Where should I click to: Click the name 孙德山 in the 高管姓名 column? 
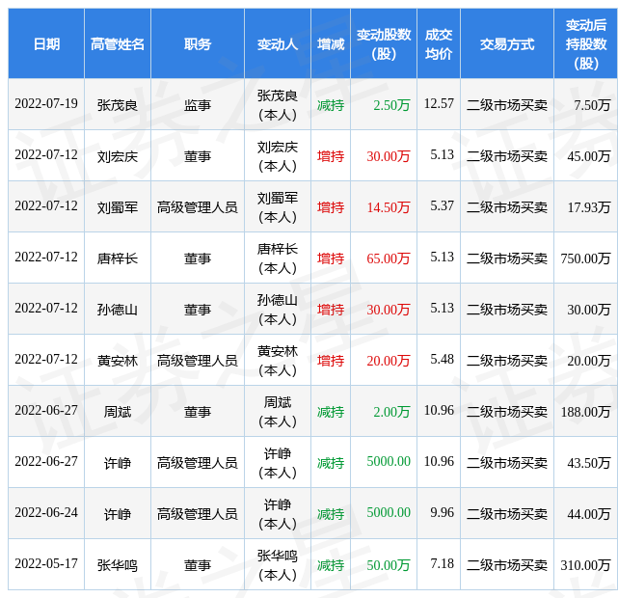click(x=118, y=310)
